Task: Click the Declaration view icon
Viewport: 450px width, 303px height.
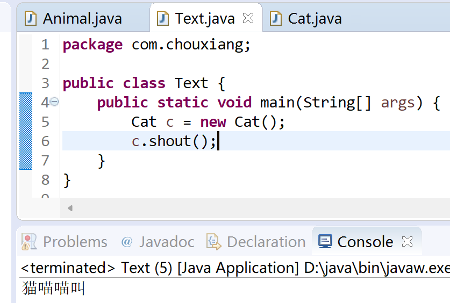Action: click(x=214, y=242)
